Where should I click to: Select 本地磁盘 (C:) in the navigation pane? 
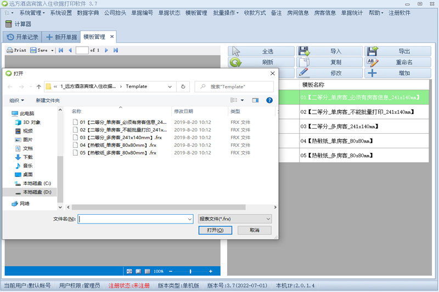coord(36,183)
